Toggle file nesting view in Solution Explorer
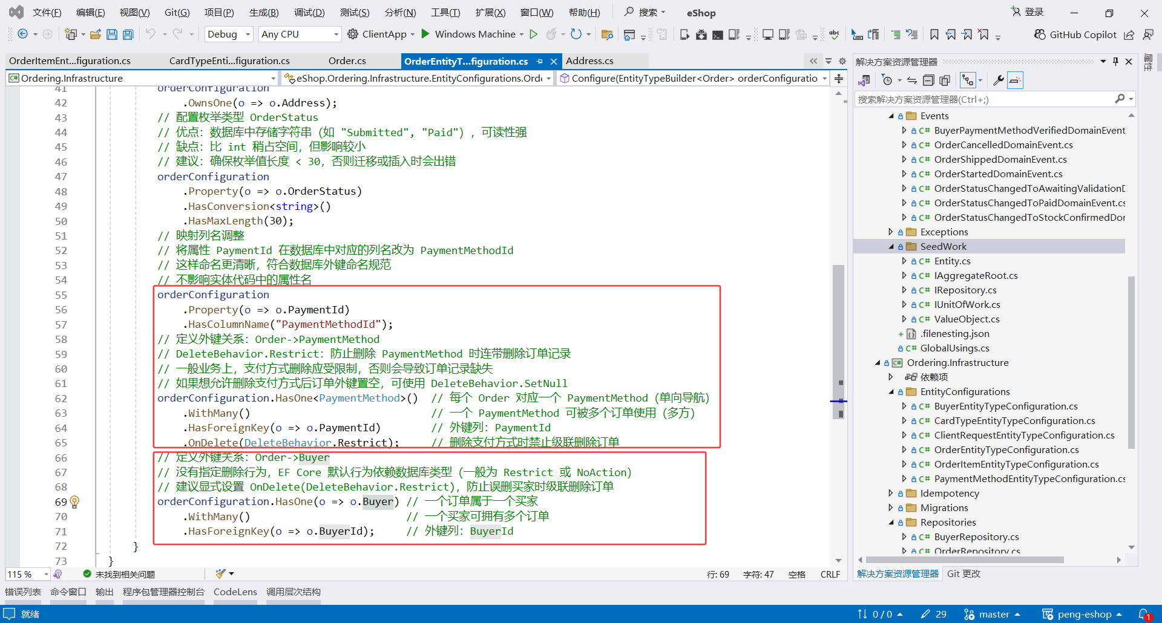The height and width of the screenshot is (623, 1162). pyautogui.click(x=968, y=80)
